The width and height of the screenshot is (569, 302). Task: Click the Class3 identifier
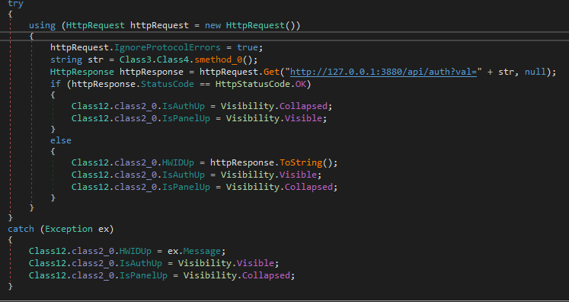pos(135,59)
